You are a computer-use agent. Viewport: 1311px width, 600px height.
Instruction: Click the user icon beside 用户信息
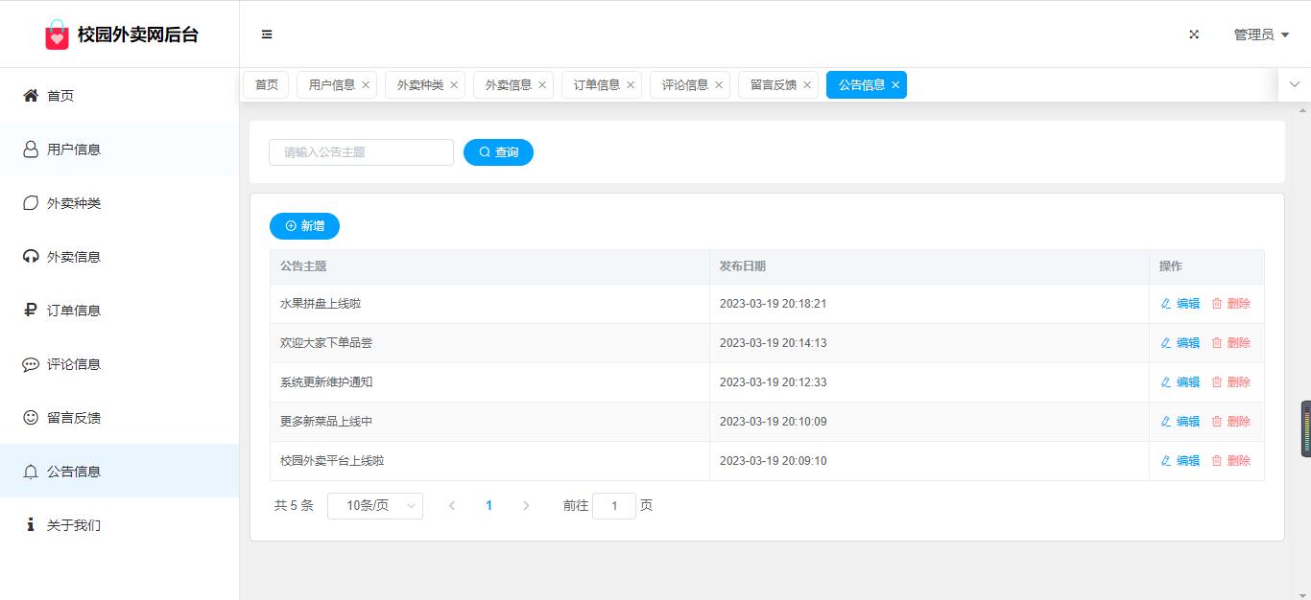click(31, 150)
